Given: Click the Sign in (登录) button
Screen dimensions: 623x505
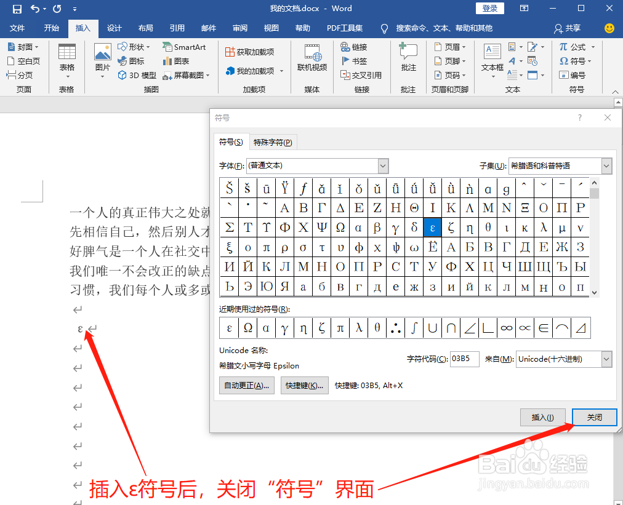Looking at the screenshot, I should pyautogui.click(x=490, y=9).
